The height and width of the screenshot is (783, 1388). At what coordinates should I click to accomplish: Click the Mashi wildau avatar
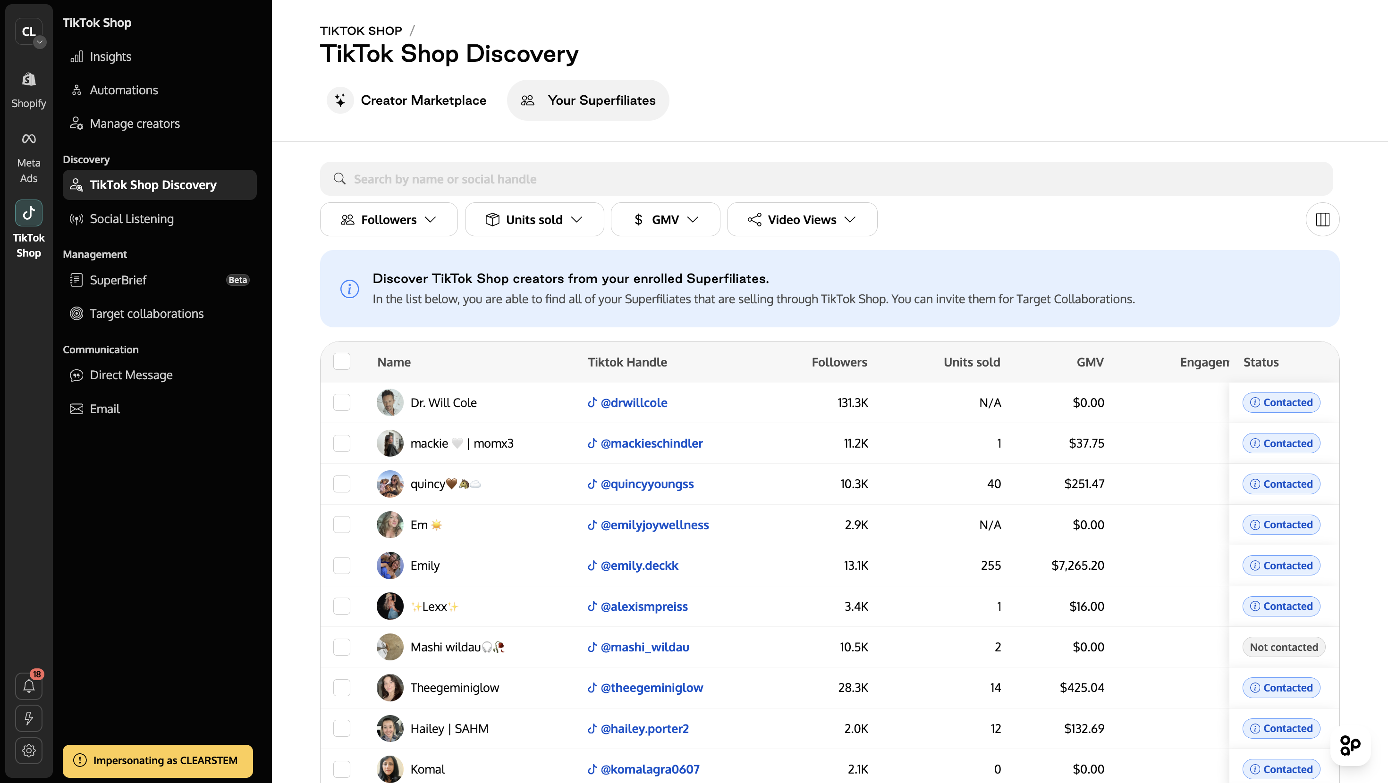(x=389, y=647)
